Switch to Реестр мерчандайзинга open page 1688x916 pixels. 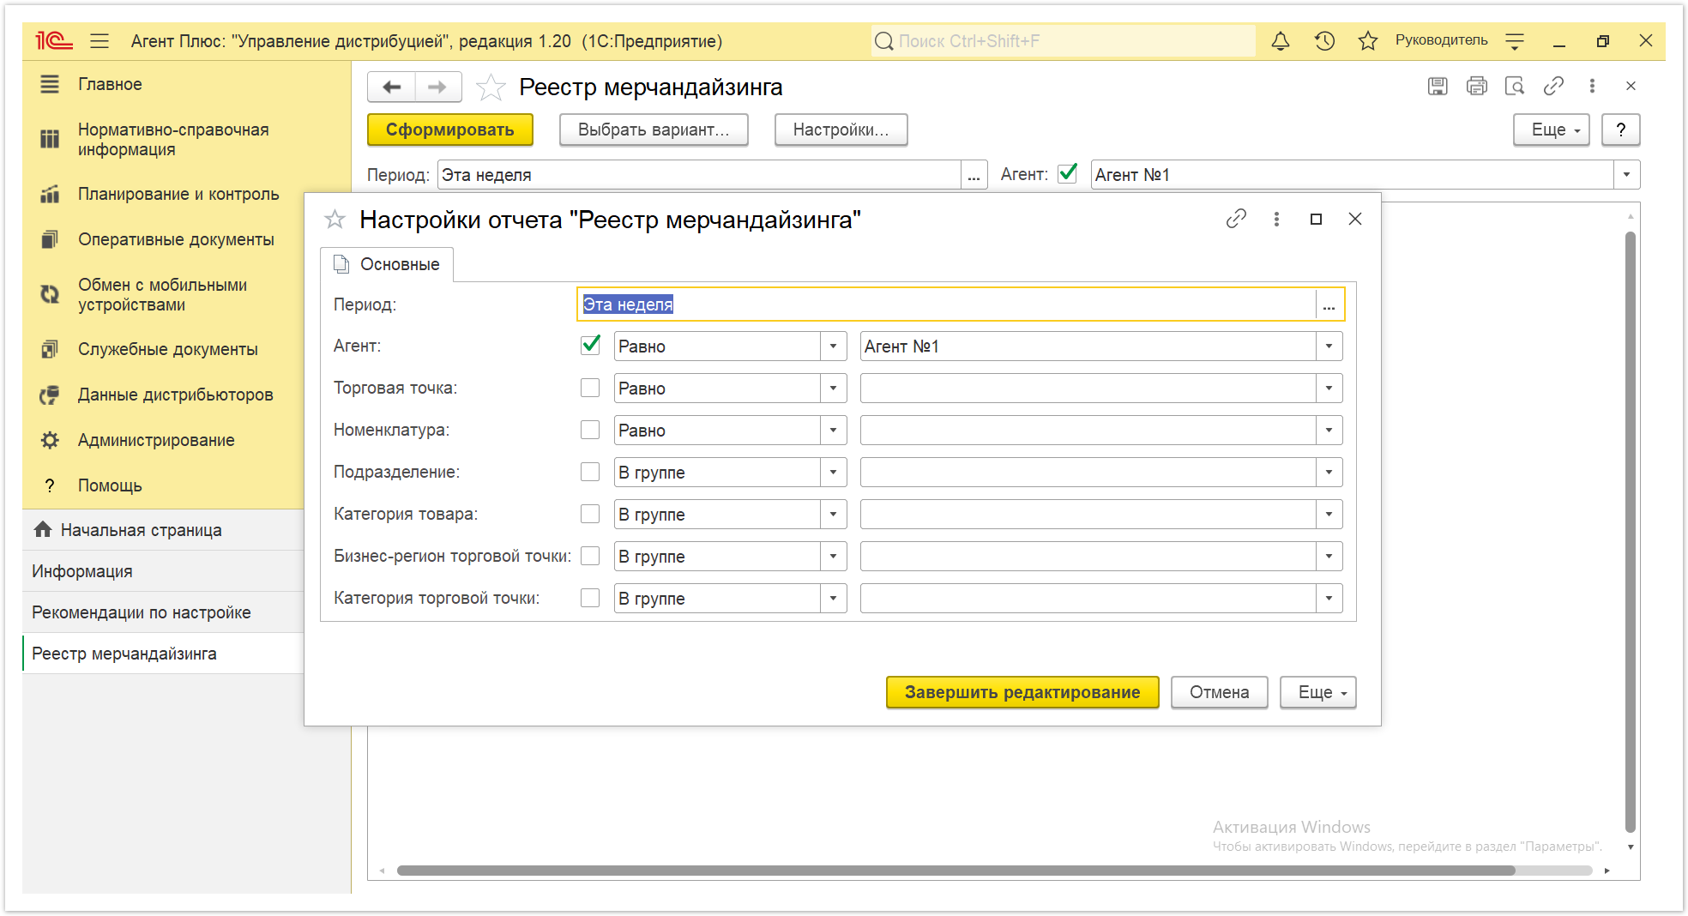pos(124,654)
